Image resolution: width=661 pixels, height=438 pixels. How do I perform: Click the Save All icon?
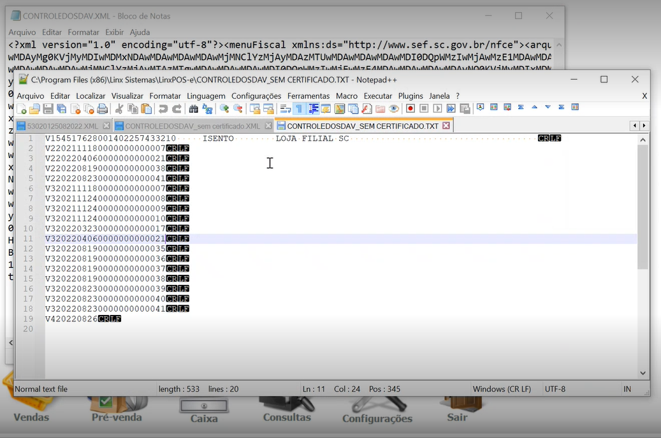[62, 109]
